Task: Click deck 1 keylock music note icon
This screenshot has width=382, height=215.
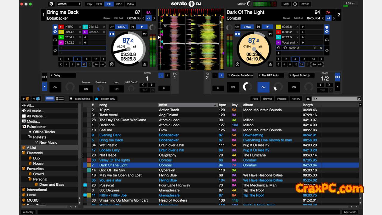Action: tap(148, 18)
